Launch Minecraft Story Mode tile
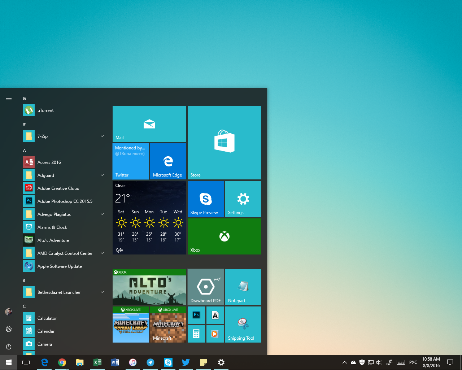This screenshot has width=462, height=370. [131, 325]
